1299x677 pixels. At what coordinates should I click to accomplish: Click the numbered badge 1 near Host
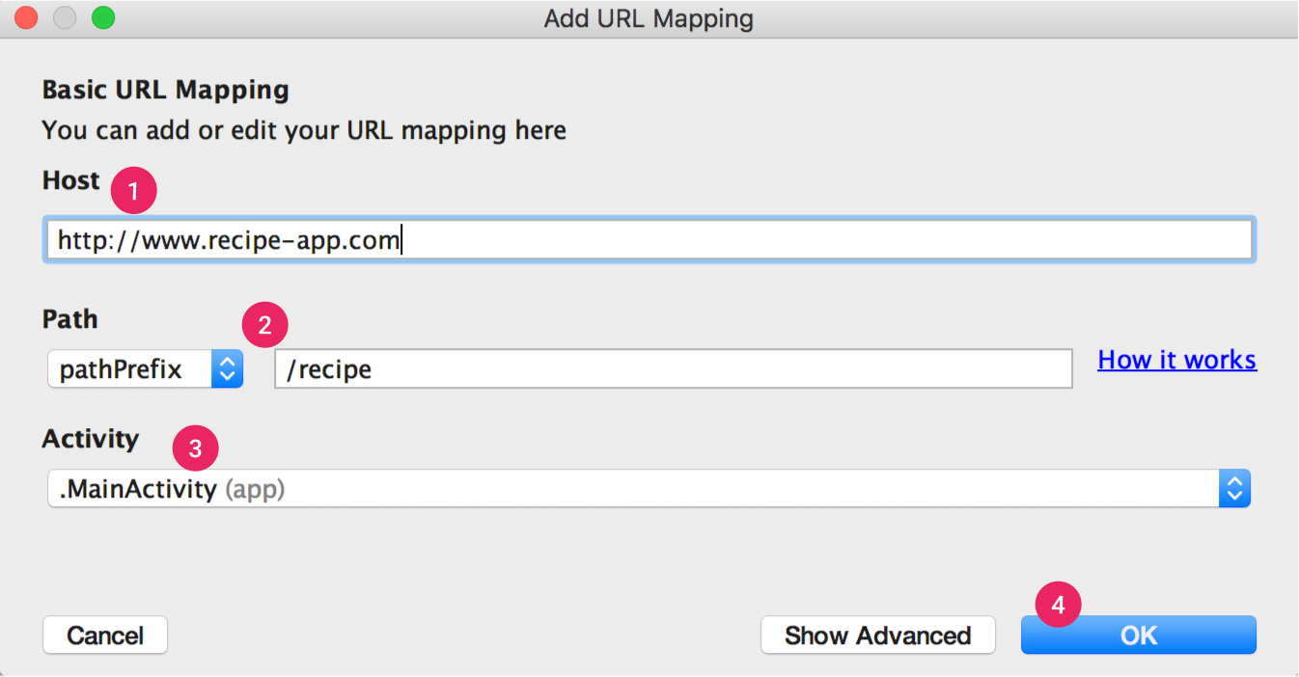pos(133,190)
